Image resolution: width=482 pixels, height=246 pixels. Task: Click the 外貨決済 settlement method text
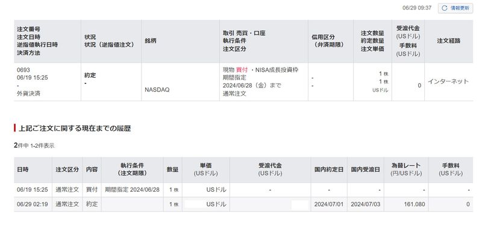coord(28,93)
